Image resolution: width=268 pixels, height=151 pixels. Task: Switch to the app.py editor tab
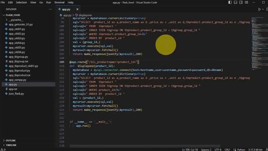pos(66,9)
